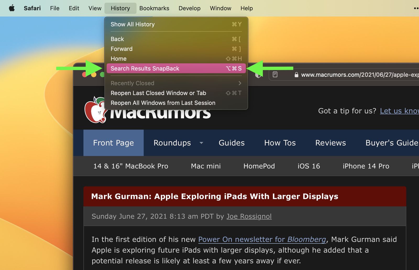Open the Bookmarks menu
This screenshot has width=419, height=270.
[154, 8]
